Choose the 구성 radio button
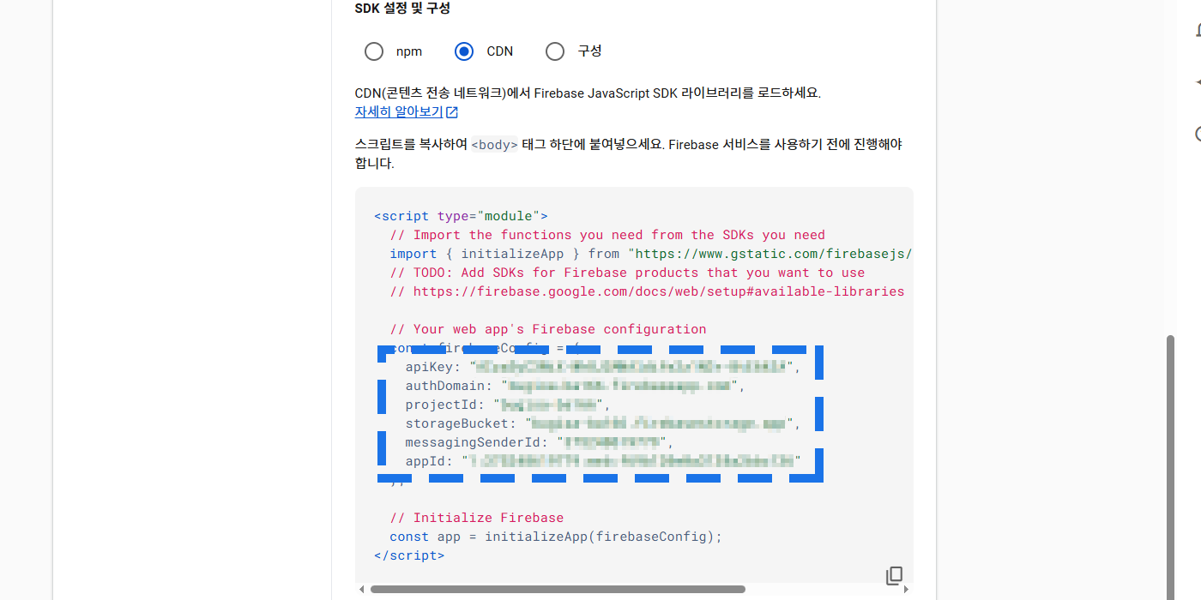 click(555, 51)
